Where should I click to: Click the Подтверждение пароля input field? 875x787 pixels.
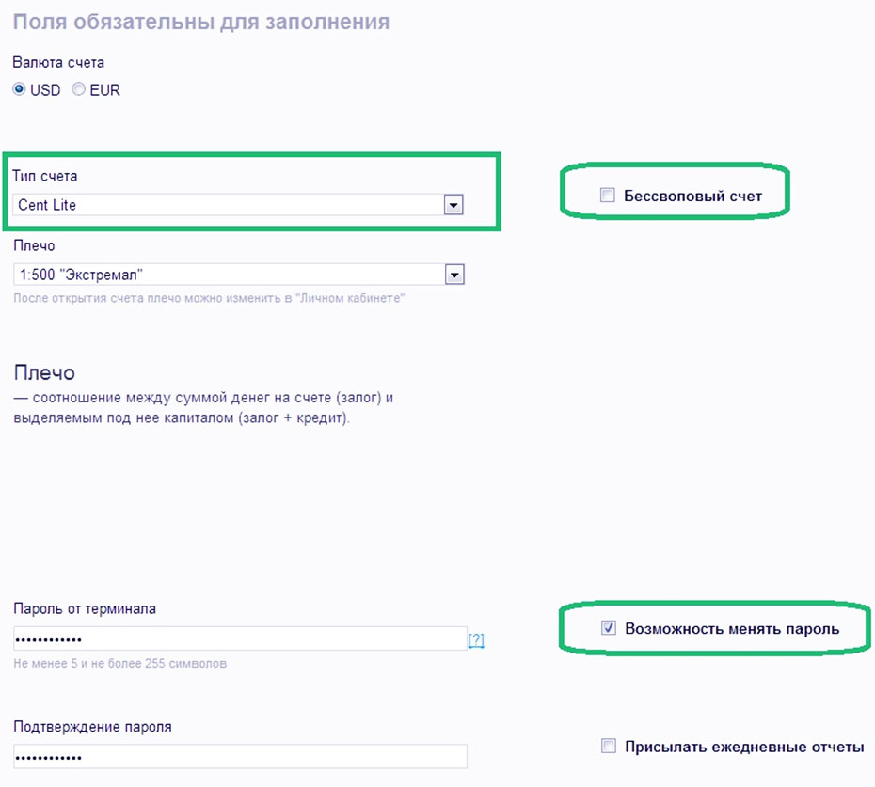[240, 757]
